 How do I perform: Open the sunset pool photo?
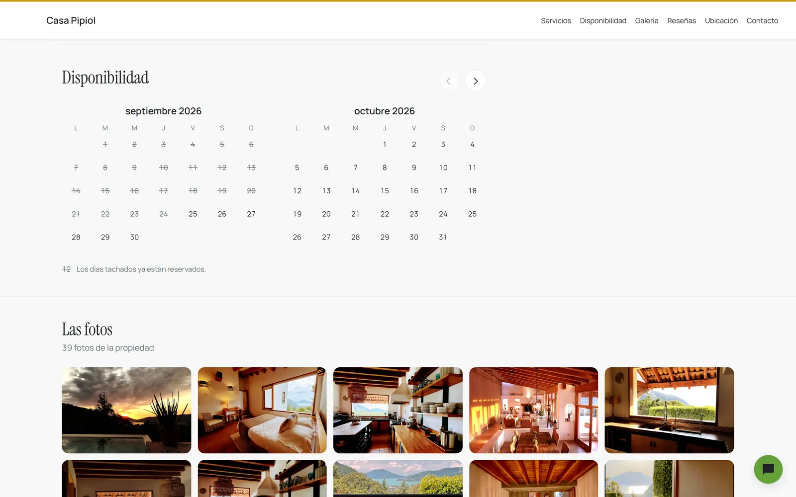click(126, 410)
